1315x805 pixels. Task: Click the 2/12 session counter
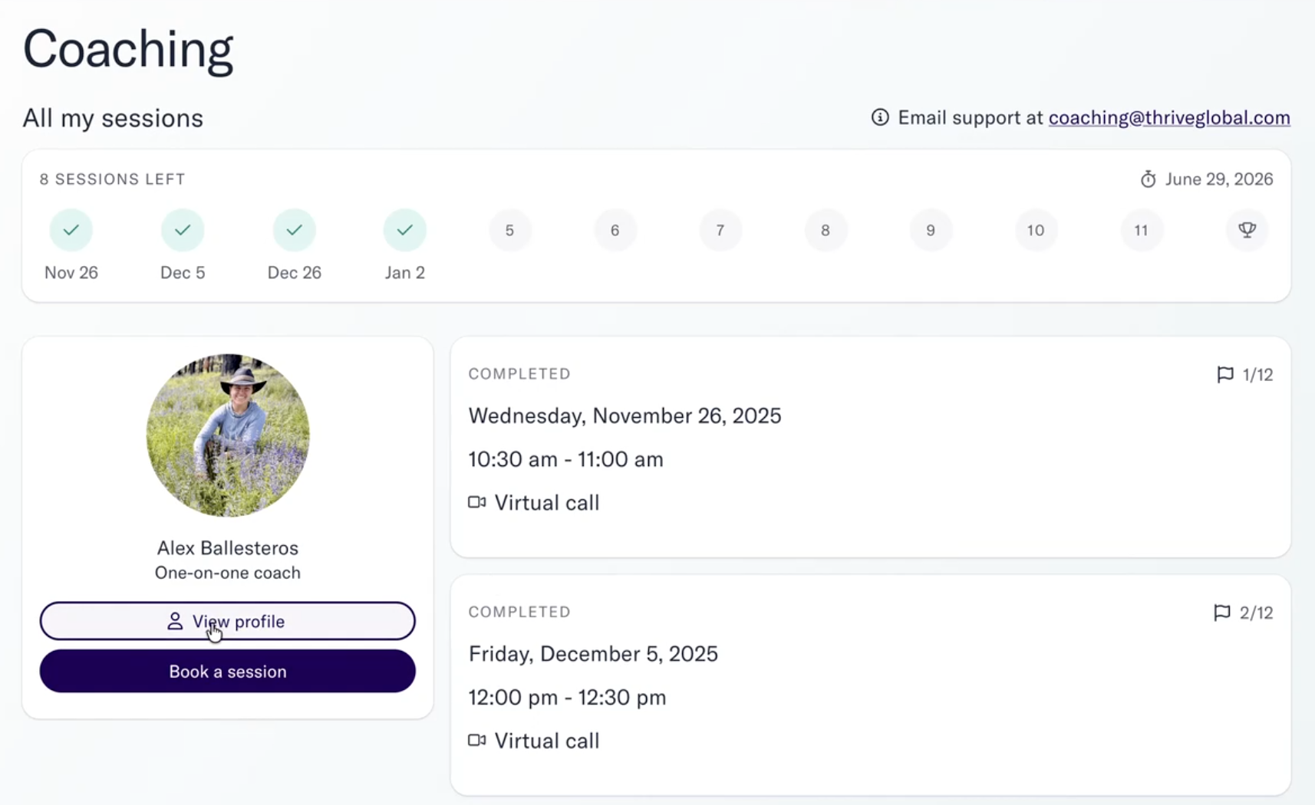click(x=1256, y=613)
